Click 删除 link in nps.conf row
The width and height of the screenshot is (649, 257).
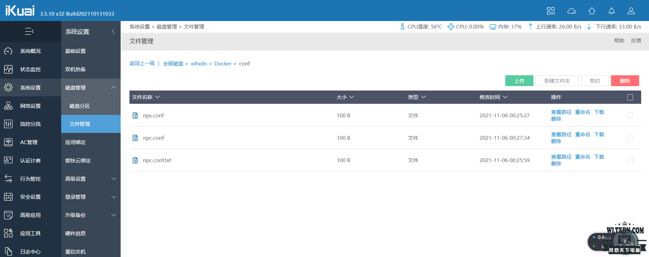[556, 119]
